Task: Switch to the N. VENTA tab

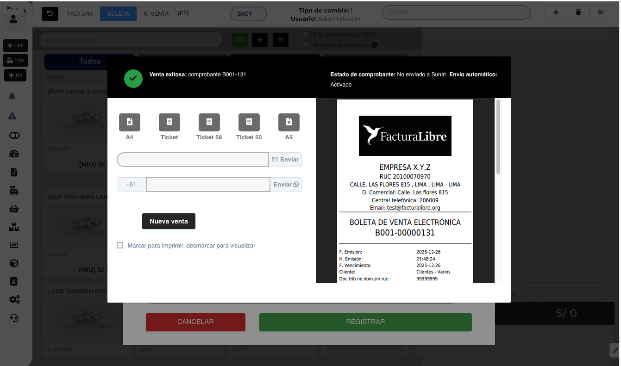Action: pyautogui.click(x=156, y=14)
